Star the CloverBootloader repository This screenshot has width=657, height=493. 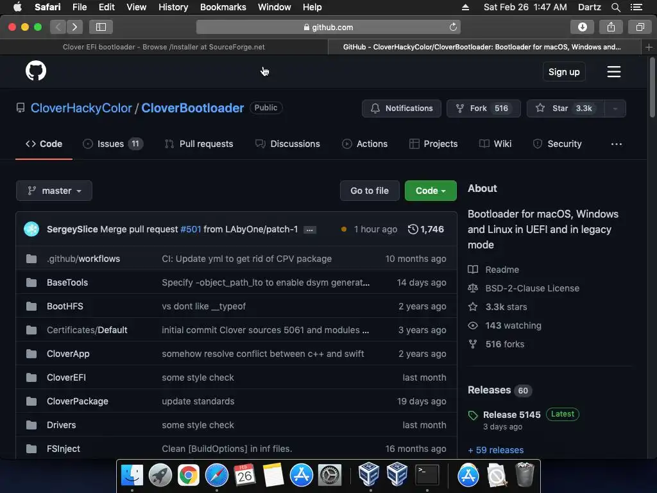565,108
